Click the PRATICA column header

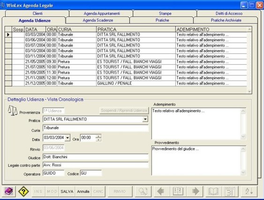pos(136,30)
